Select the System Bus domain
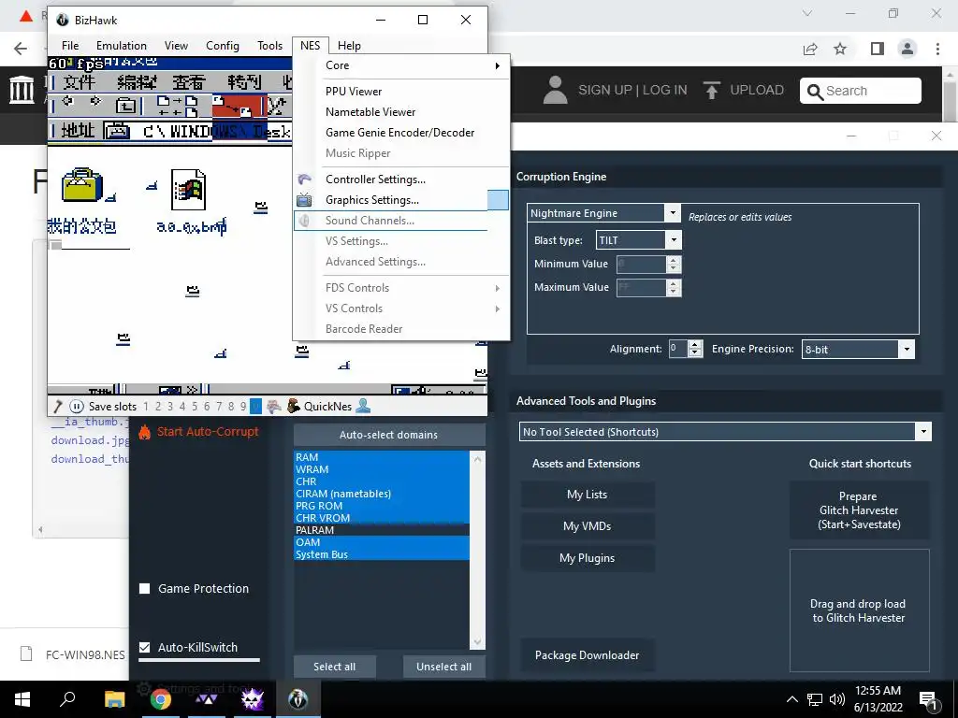This screenshot has height=718, width=958. pos(382,554)
